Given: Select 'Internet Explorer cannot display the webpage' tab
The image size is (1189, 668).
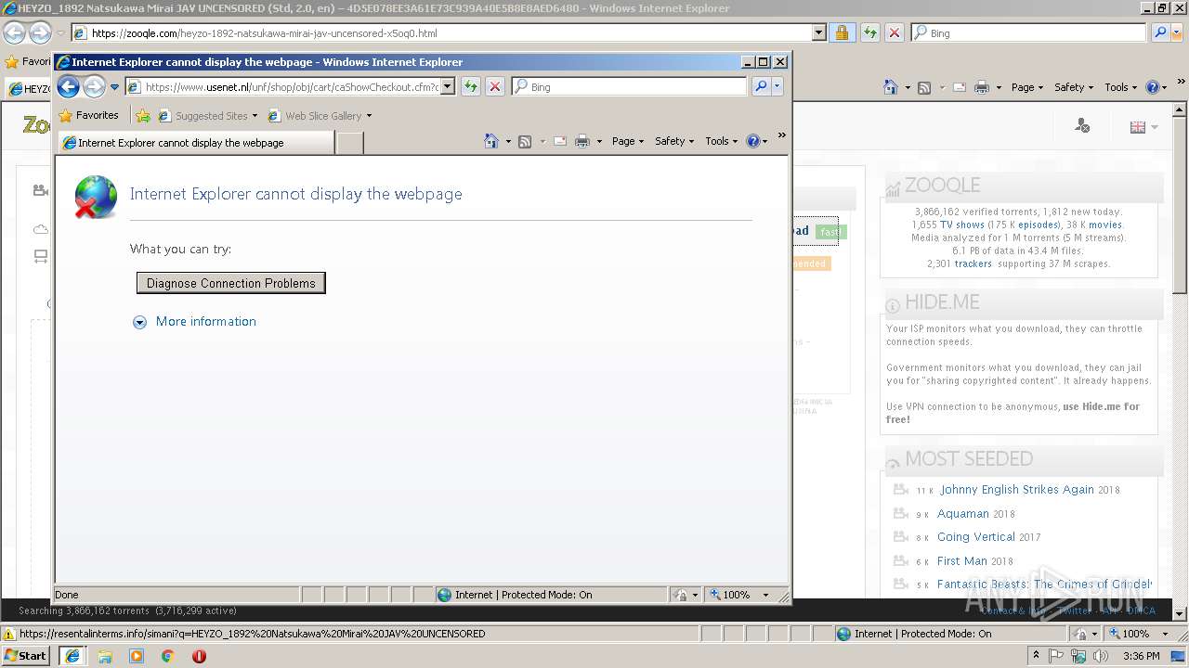Looking at the screenshot, I should (x=196, y=143).
